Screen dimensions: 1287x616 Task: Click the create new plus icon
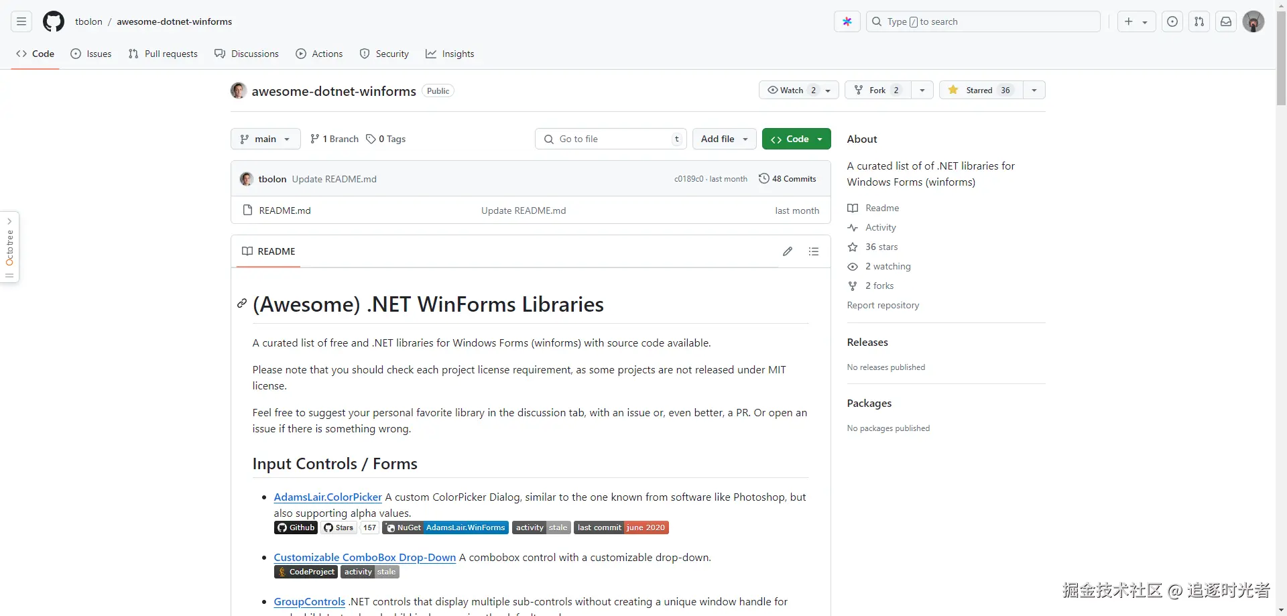[1129, 21]
